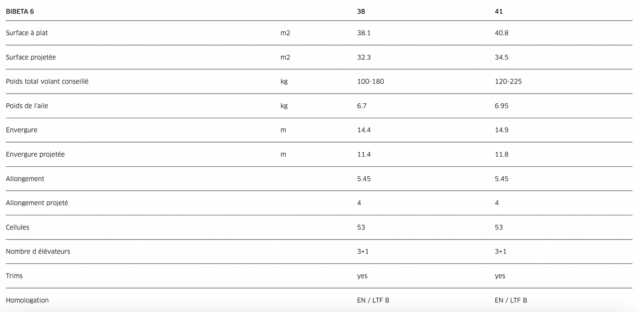This screenshot has width=639, height=312.
Task: Click the 6.95 wing weight value
Action: point(501,106)
